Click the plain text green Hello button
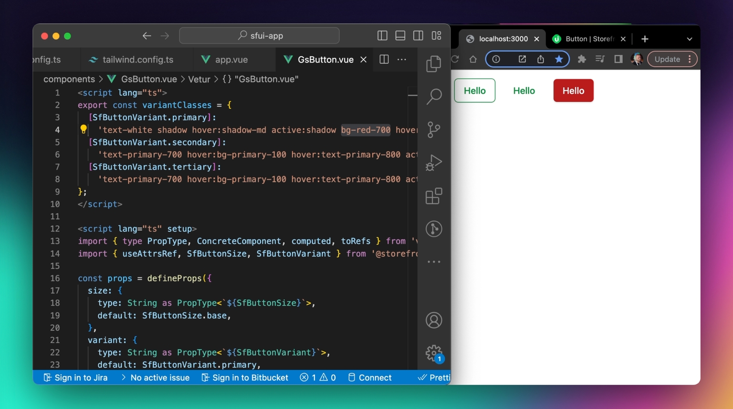 (524, 91)
